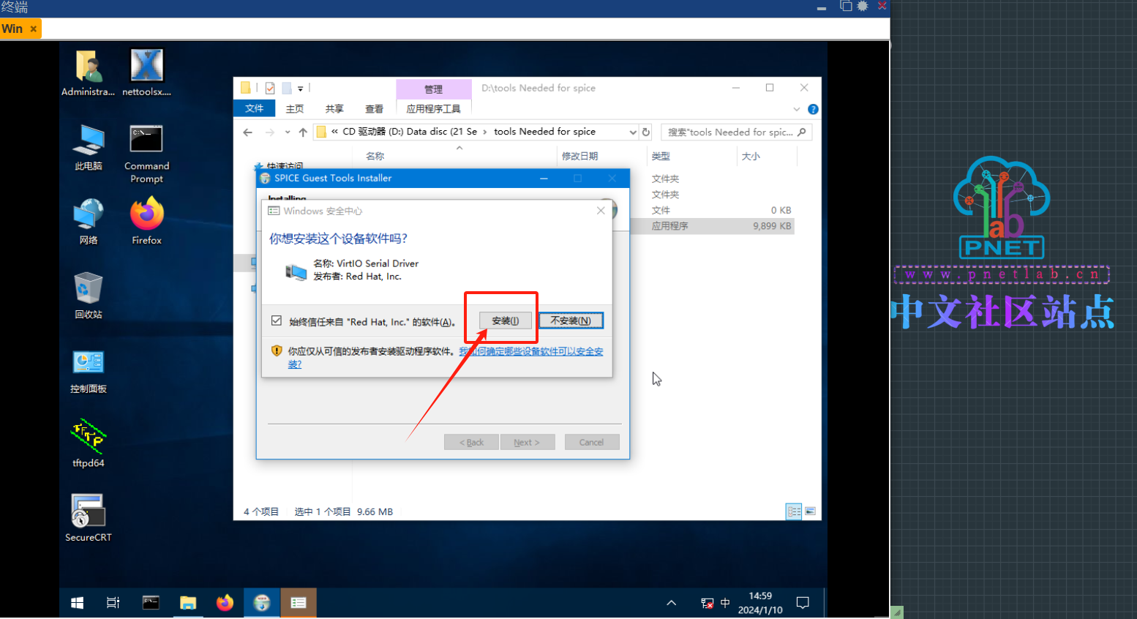The image size is (1137, 619).
Task: Click the new folder quick access icon
Action: pyautogui.click(x=287, y=89)
